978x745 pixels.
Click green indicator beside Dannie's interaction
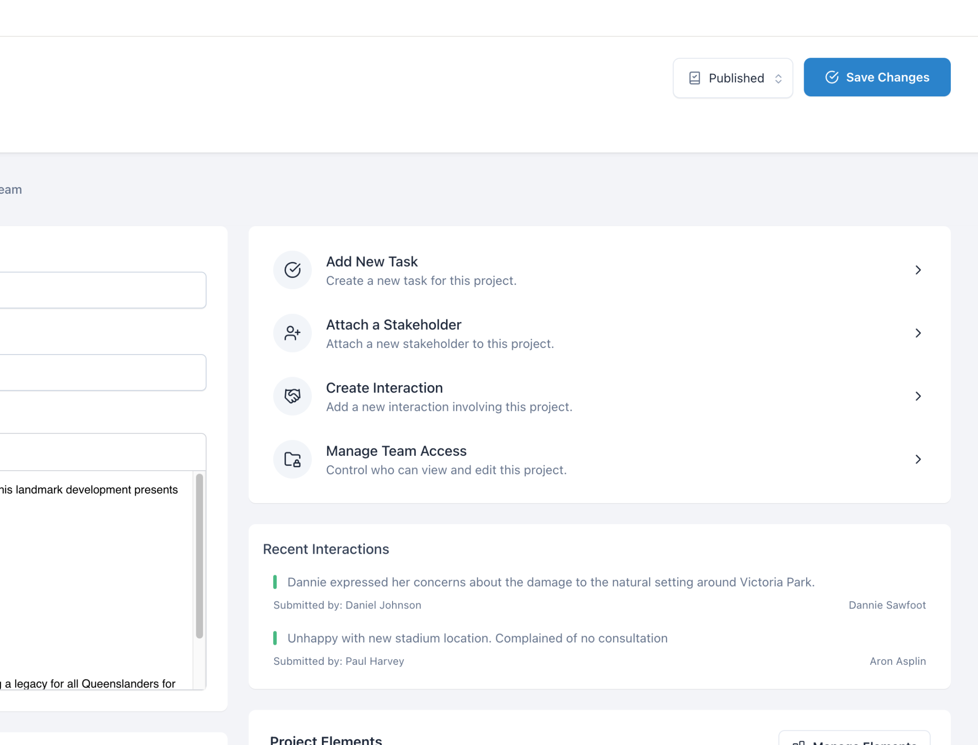coord(275,582)
